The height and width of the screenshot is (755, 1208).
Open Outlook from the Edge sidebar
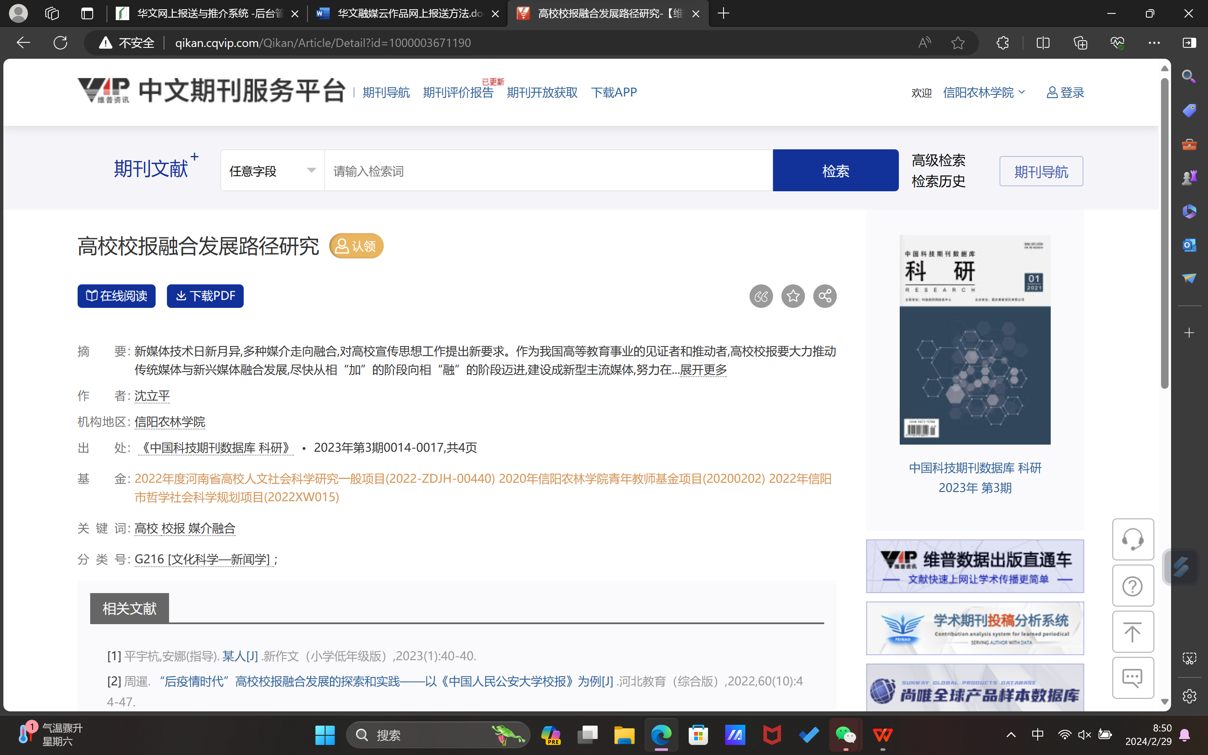point(1189,245)
